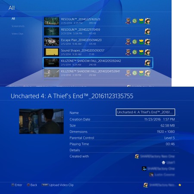Screen dimensions: 194x194
Task: Click girl avatar in RESOGUN_20140225163523 row
Action: click(147, 21)
